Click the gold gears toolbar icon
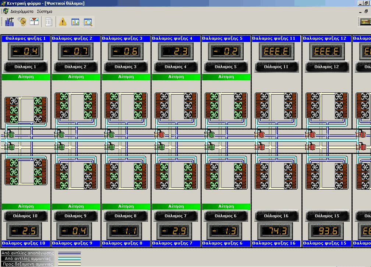 (22, 22)
